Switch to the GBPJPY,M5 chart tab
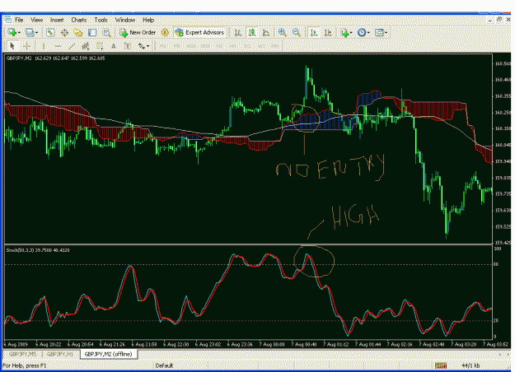The height and width of the screenshot is (372, 515). [x=22, y=354]
